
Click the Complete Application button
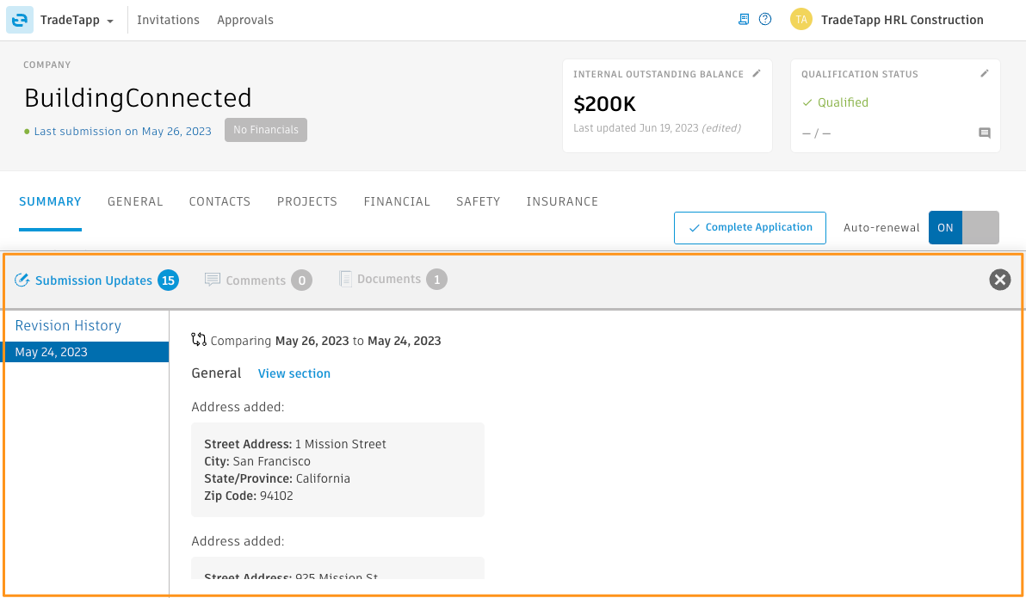tap(750, 228)
